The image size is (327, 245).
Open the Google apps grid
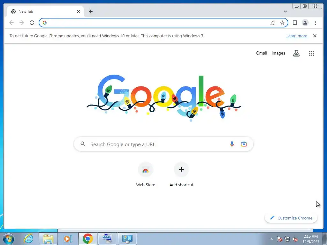click(x=312, y=53)
